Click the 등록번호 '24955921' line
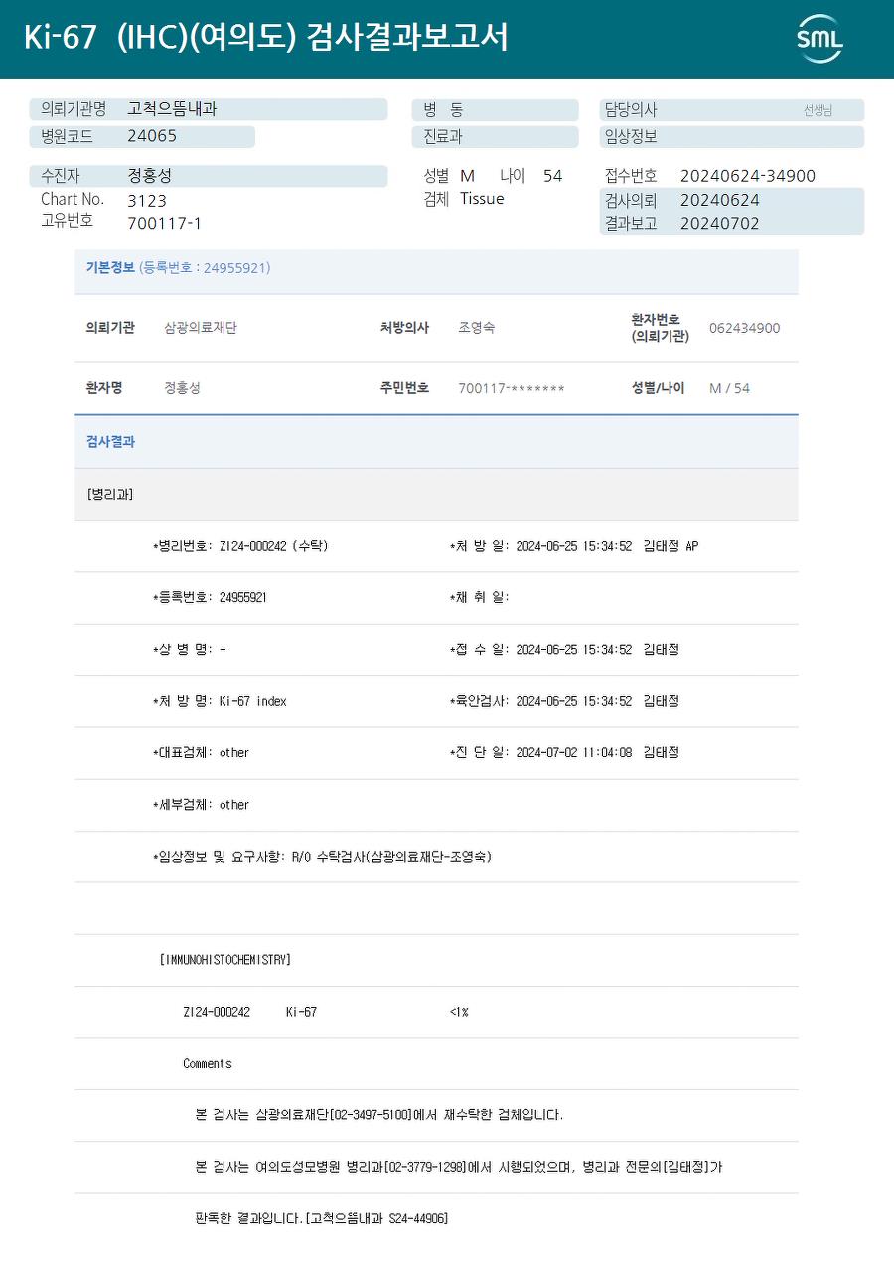 click(209, 597)
